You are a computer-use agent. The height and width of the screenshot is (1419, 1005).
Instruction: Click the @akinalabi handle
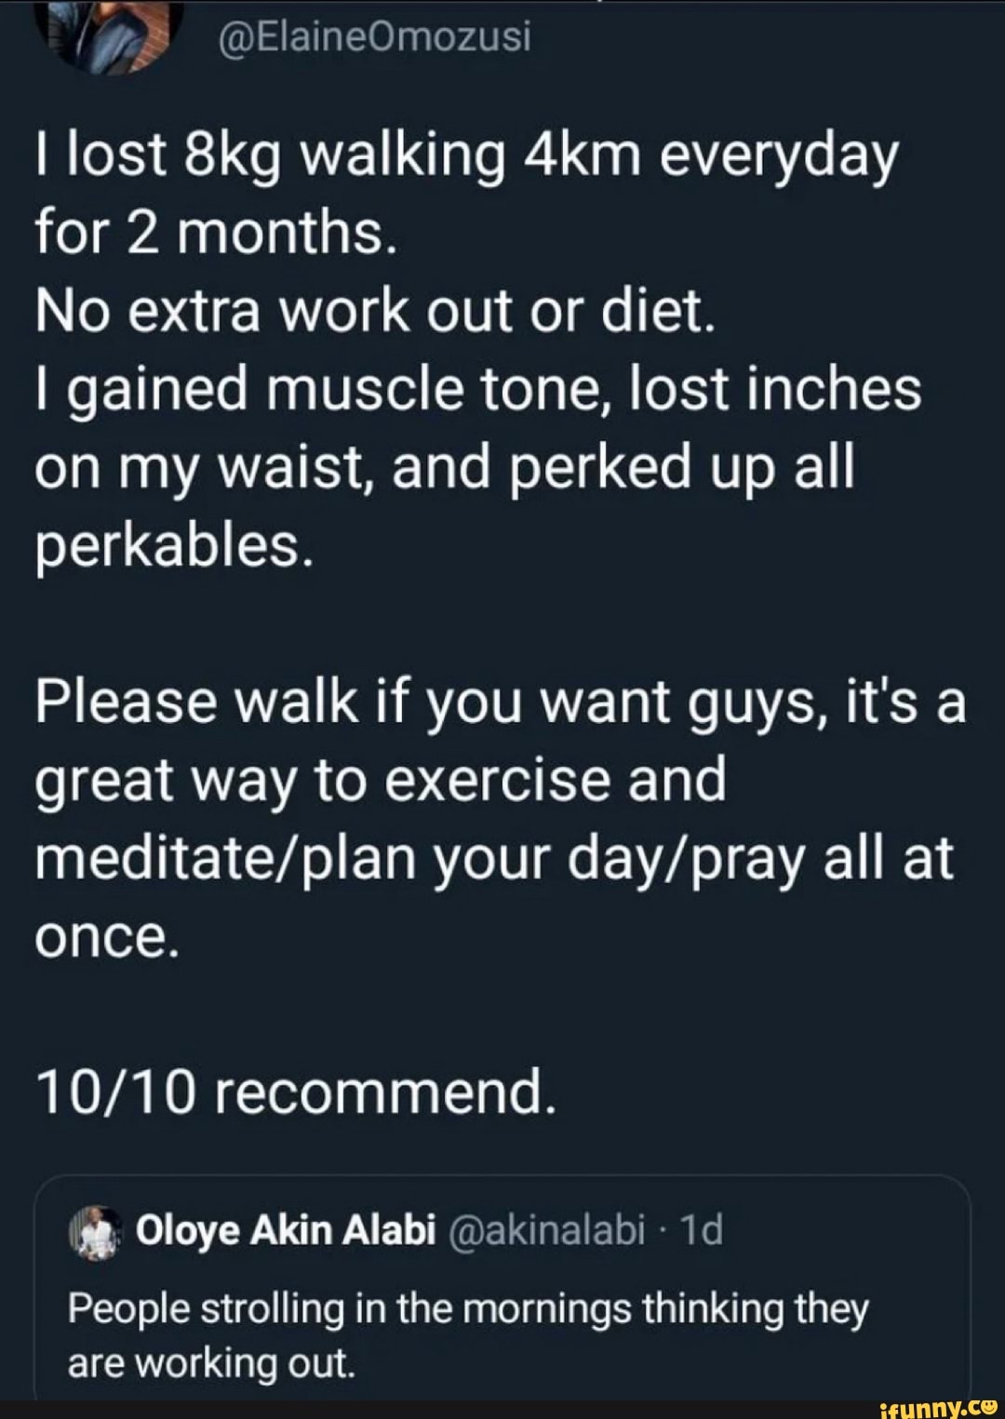547,1230
